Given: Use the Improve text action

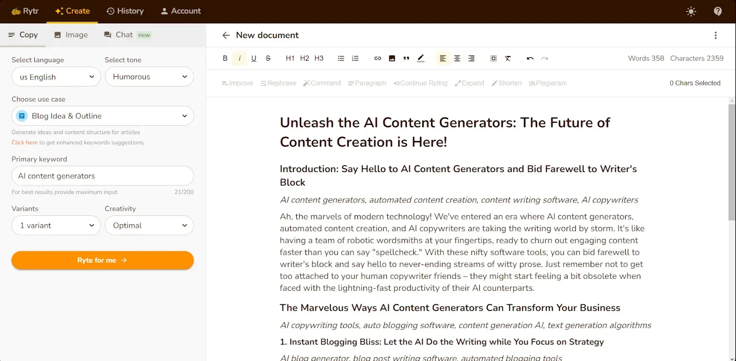Looking at the screenshot, I should (237, 83).
